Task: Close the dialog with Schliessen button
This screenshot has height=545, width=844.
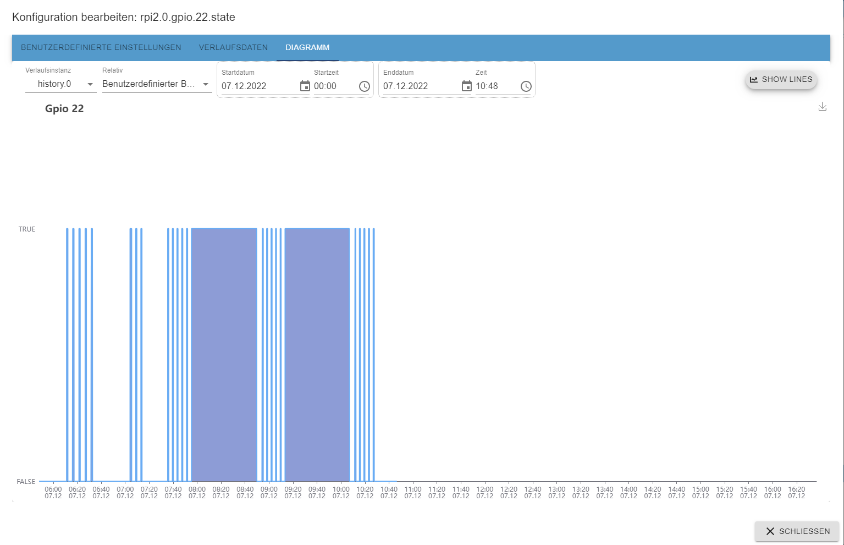Action: click(x=797, y=531)
